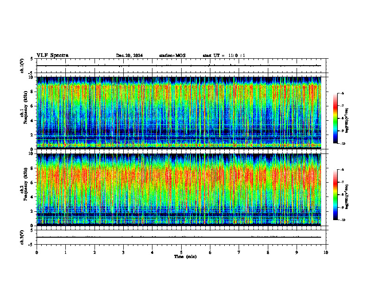Screen dimensions: 367x283
Task: Click time axis tick label "3"
Action: click(123, 252)
